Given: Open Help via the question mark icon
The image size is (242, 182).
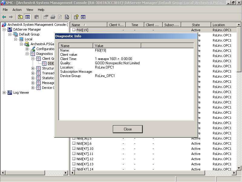Looking at the screenshot, I should point(76,17).
